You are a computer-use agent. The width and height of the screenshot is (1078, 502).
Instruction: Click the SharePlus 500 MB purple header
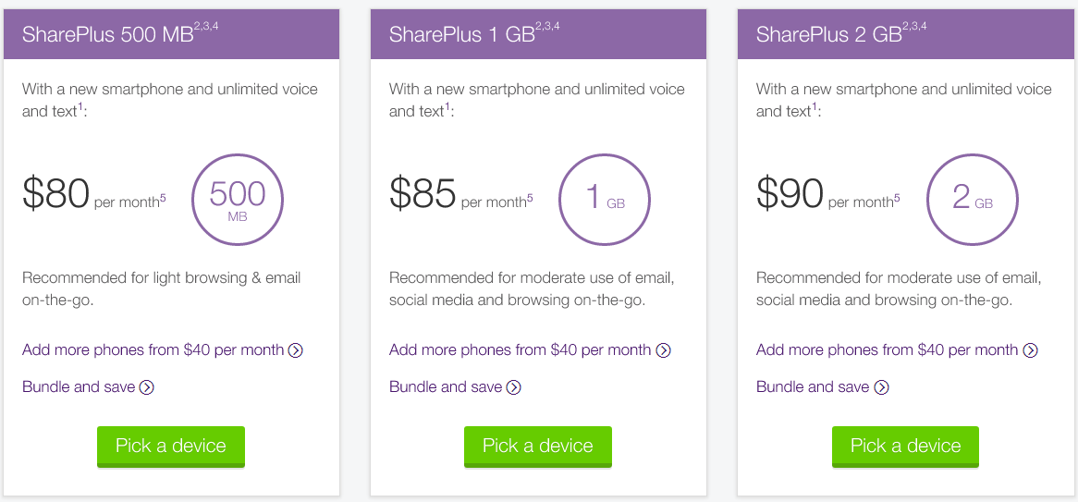[171, 34]
